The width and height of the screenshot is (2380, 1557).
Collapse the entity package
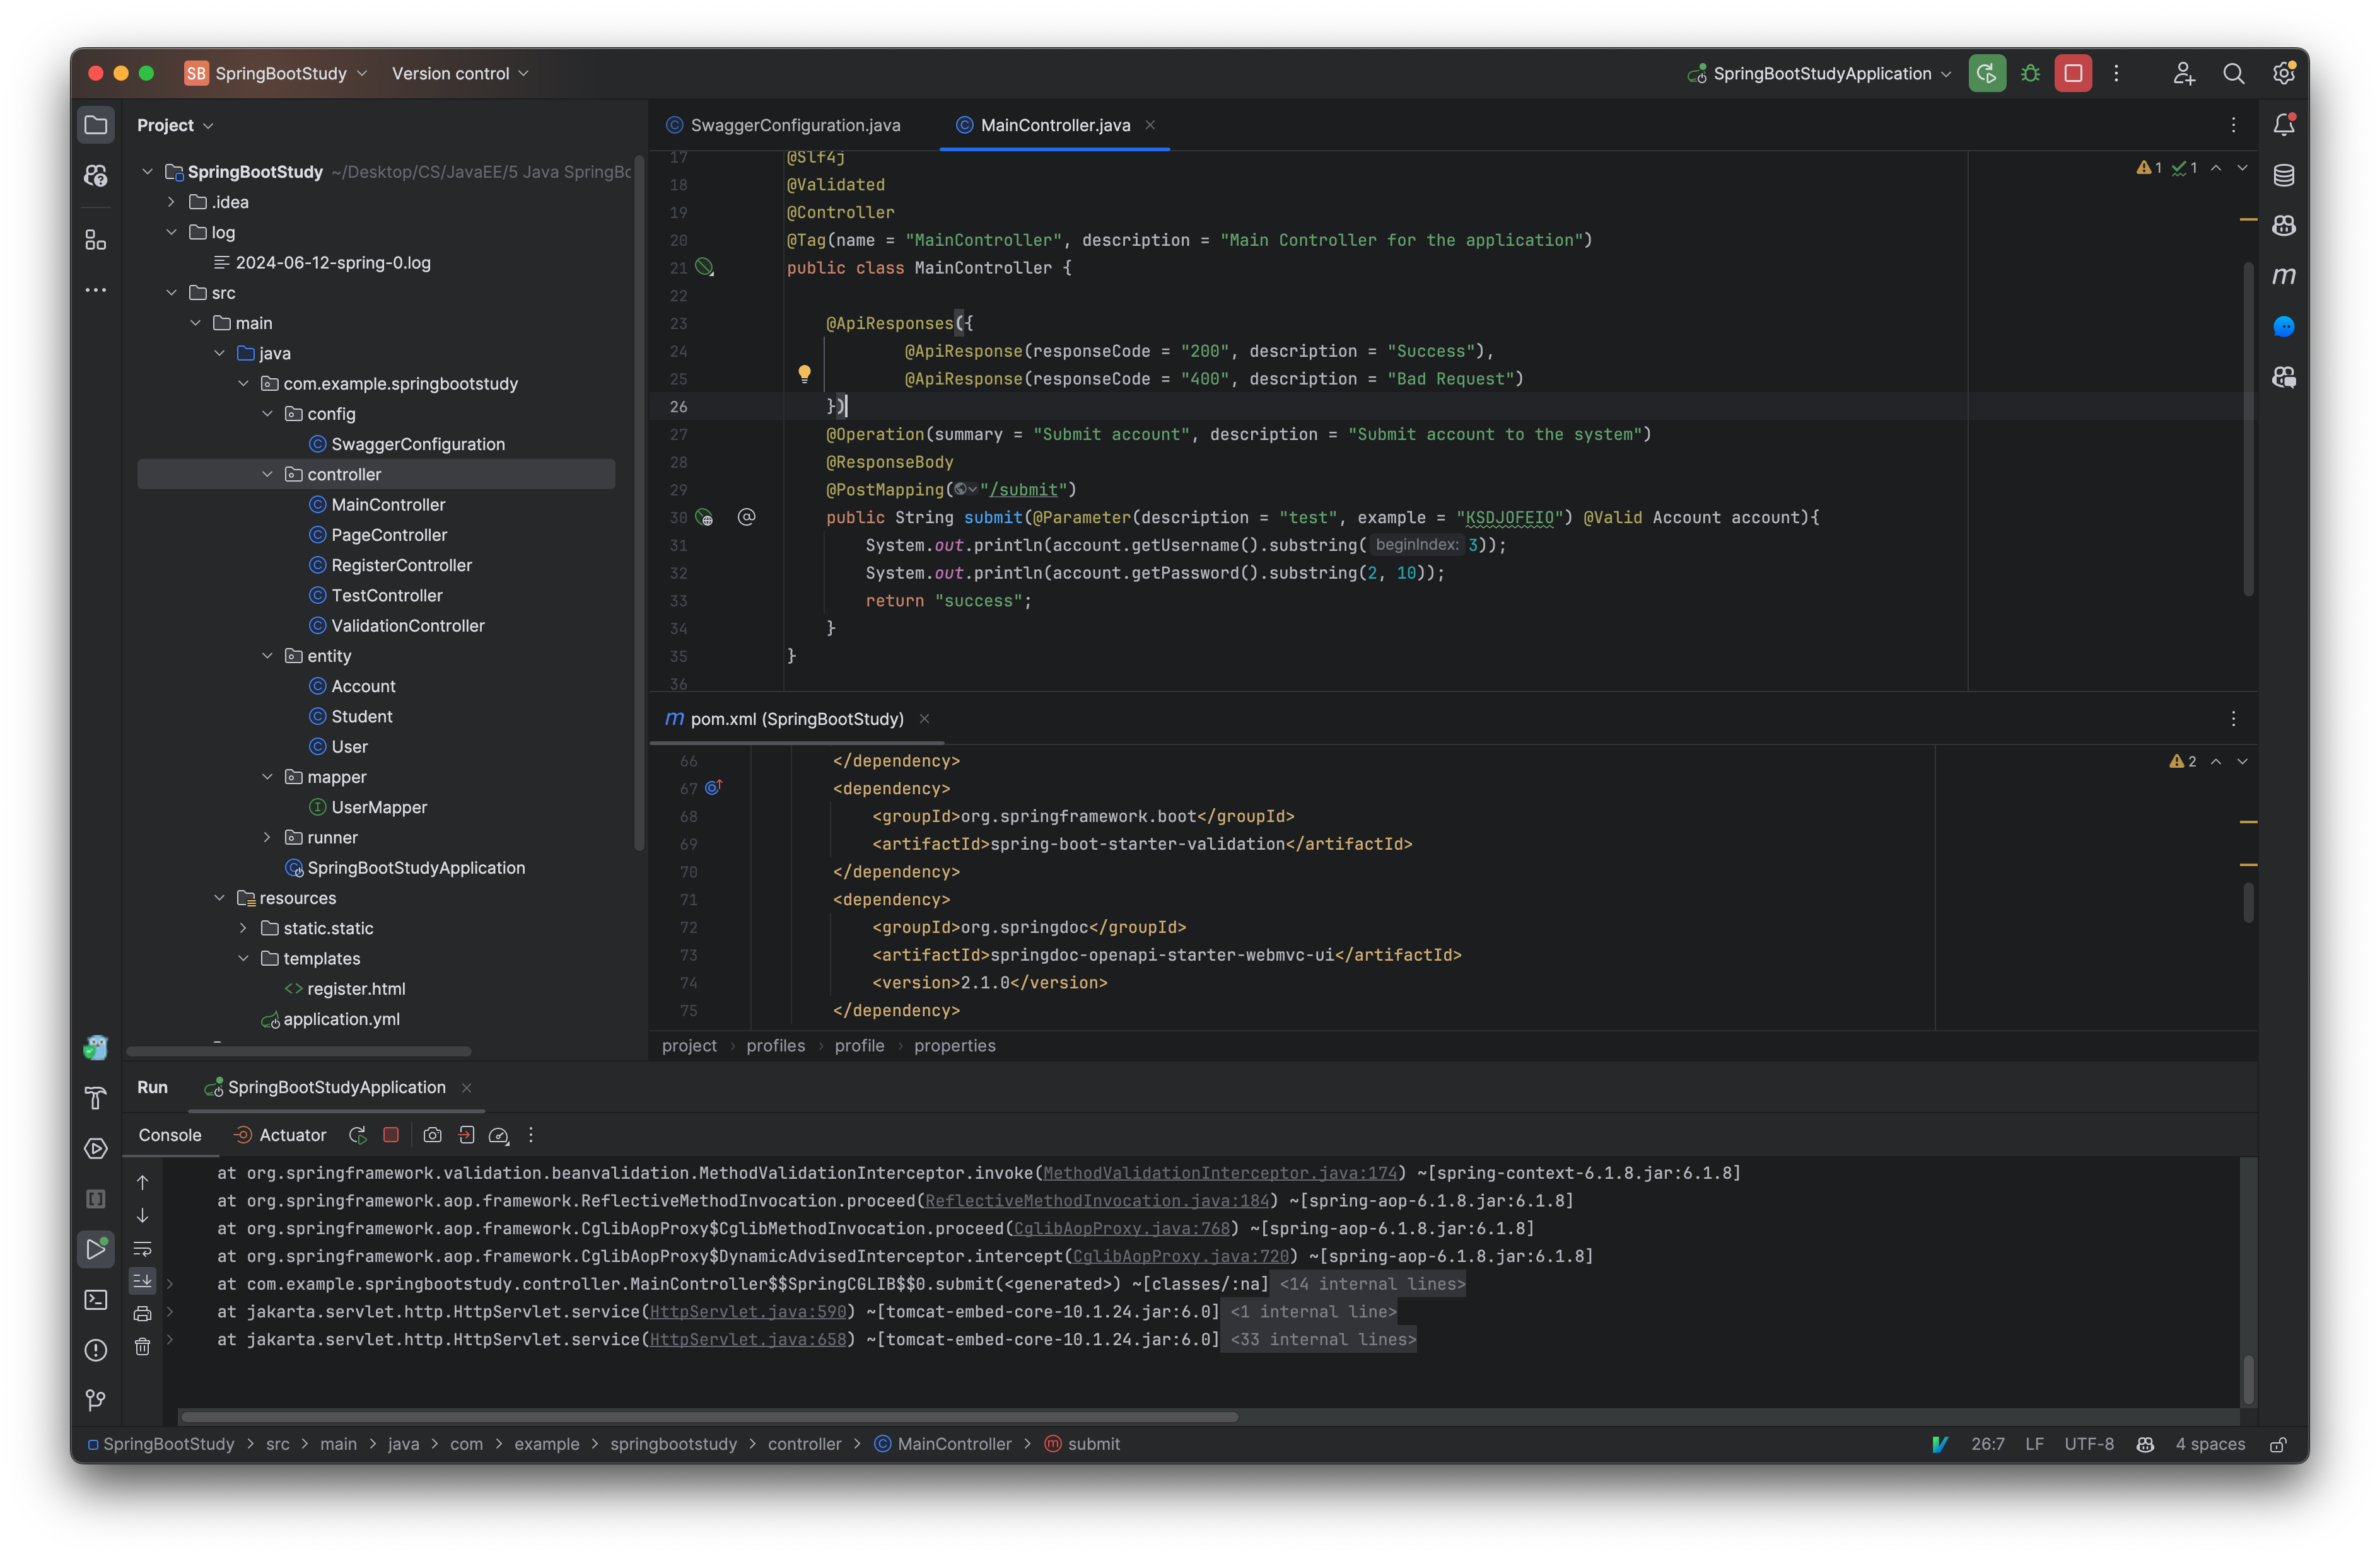tap(267, 656)
